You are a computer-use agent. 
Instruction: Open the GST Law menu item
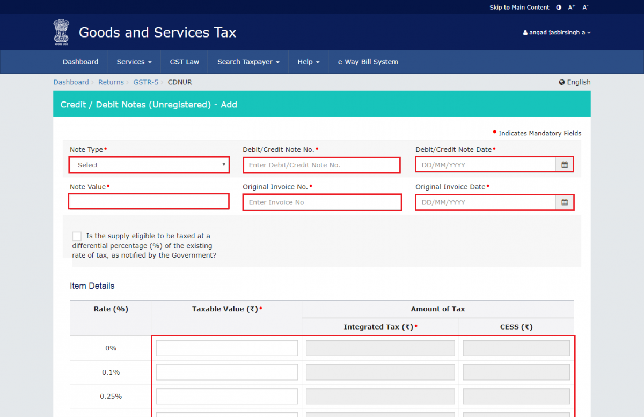[x=184, y=62]
